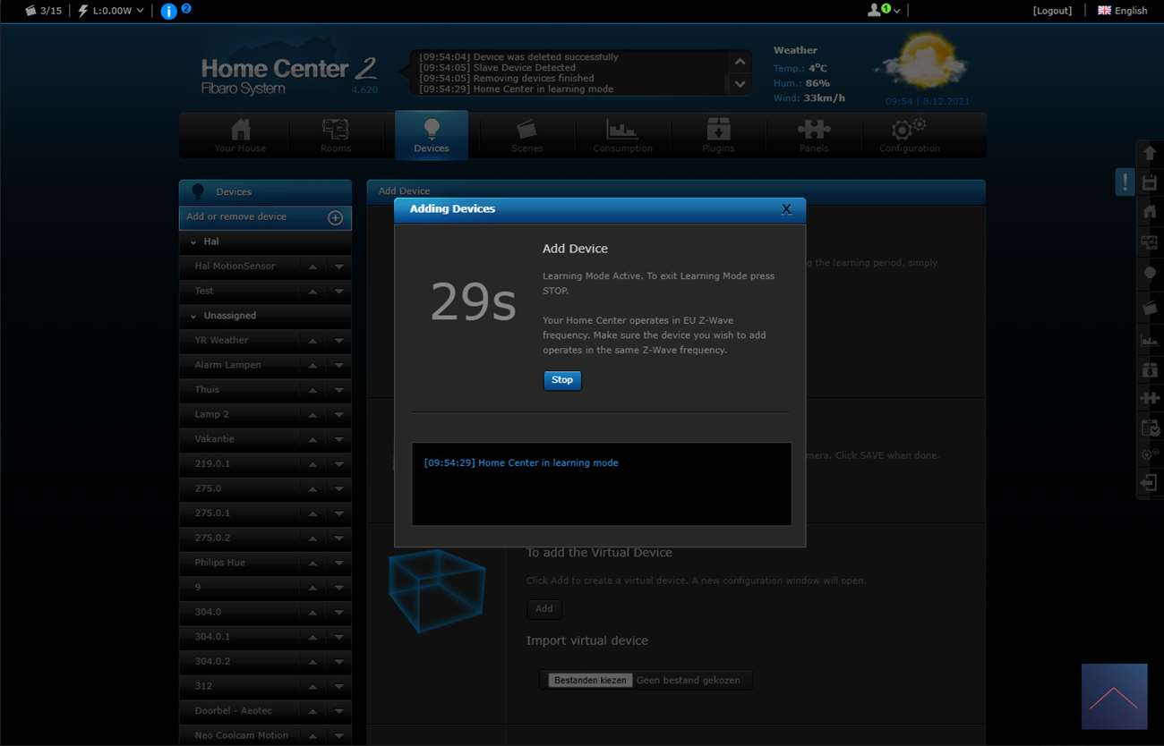Go to the Plugins tab
The width and height of the screenshot is (1164, 746).
(718, 136)
